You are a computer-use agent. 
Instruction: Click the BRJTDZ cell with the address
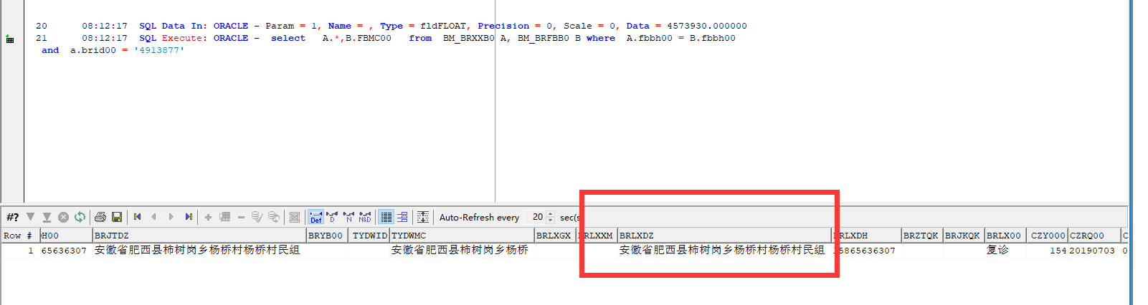point(199,251)
